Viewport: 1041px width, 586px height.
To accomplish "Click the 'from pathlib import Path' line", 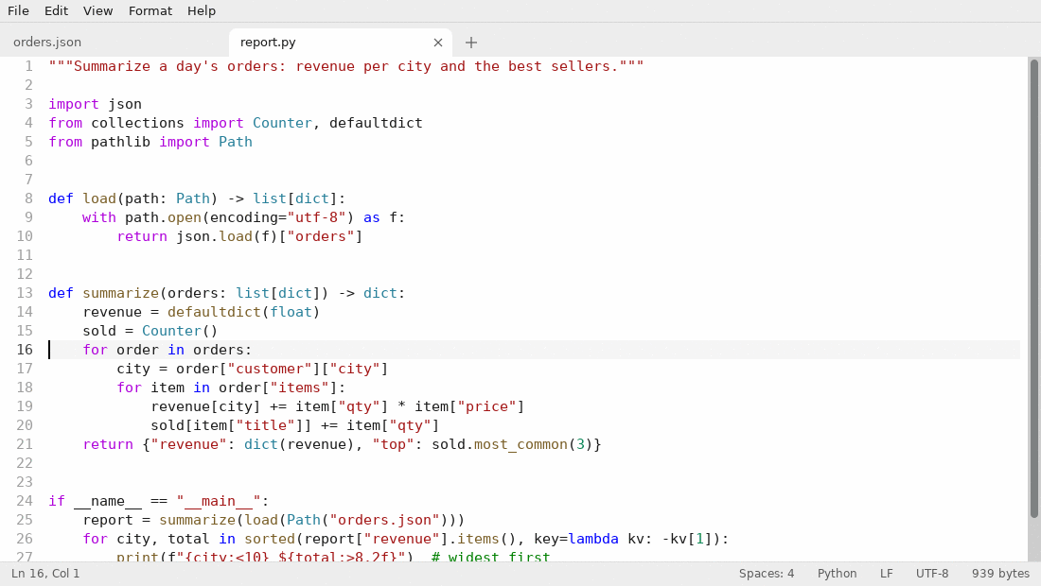I will tap(150, 142).
